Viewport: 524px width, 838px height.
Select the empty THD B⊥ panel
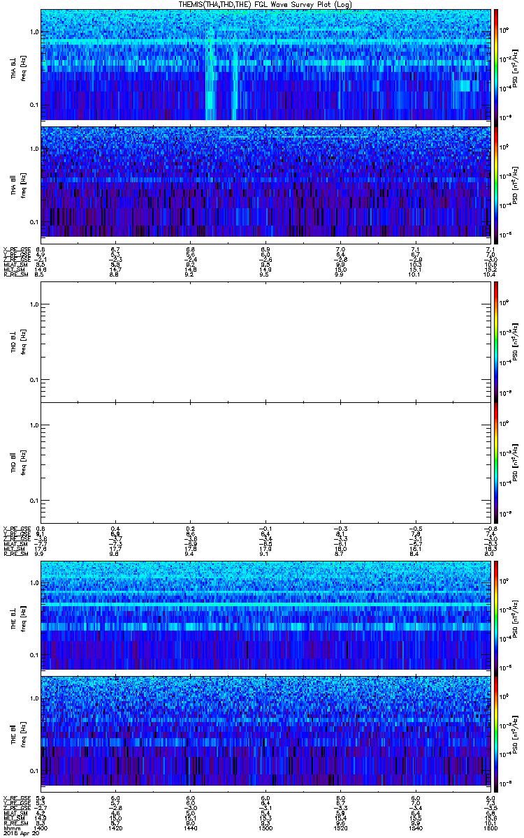[x=265, y=341]
